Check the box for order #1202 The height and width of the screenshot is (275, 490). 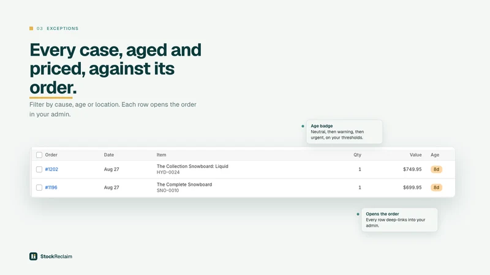[x=39, y=169]
